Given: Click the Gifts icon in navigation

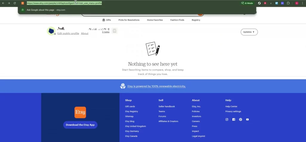Looking at the screenshot, I should pos(104,20).
